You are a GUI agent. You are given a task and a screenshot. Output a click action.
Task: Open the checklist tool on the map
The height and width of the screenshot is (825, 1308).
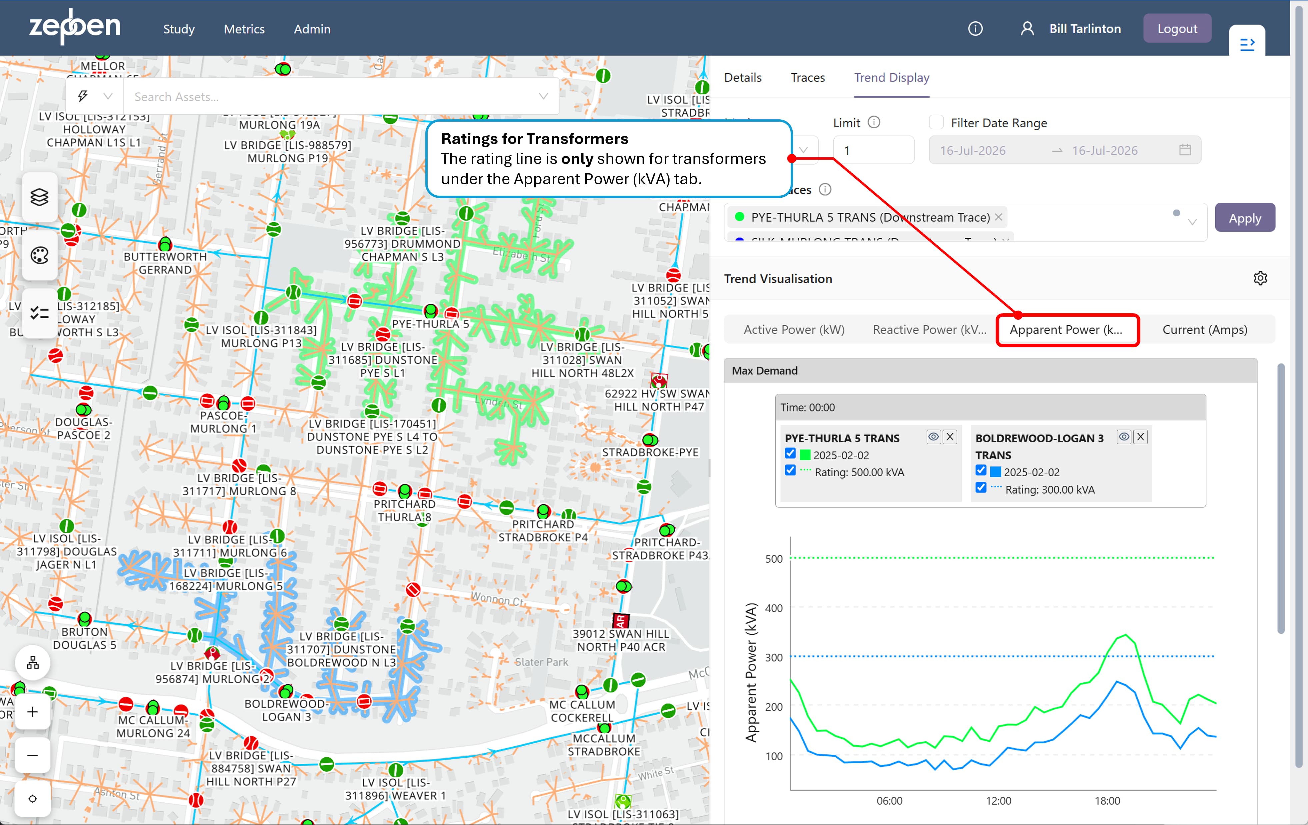(x=40, y=313)
